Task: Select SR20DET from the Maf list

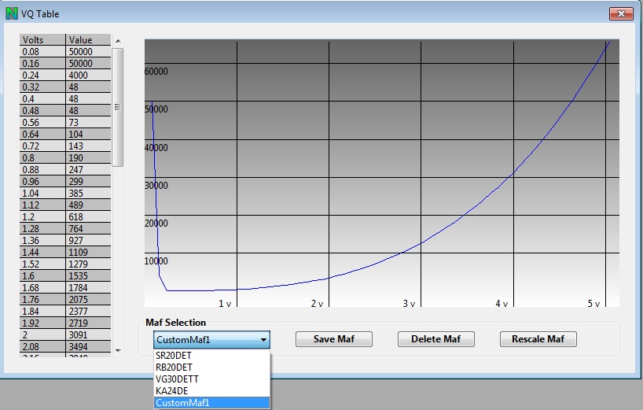Action: tap(172, 356)
